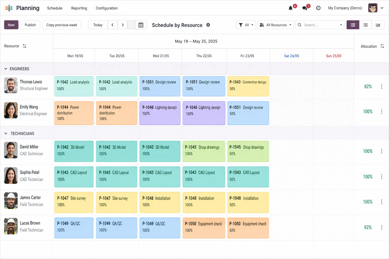Click My Company (Demo) switcher
This screenshot has height=259, width=389.
pos(345,8)
